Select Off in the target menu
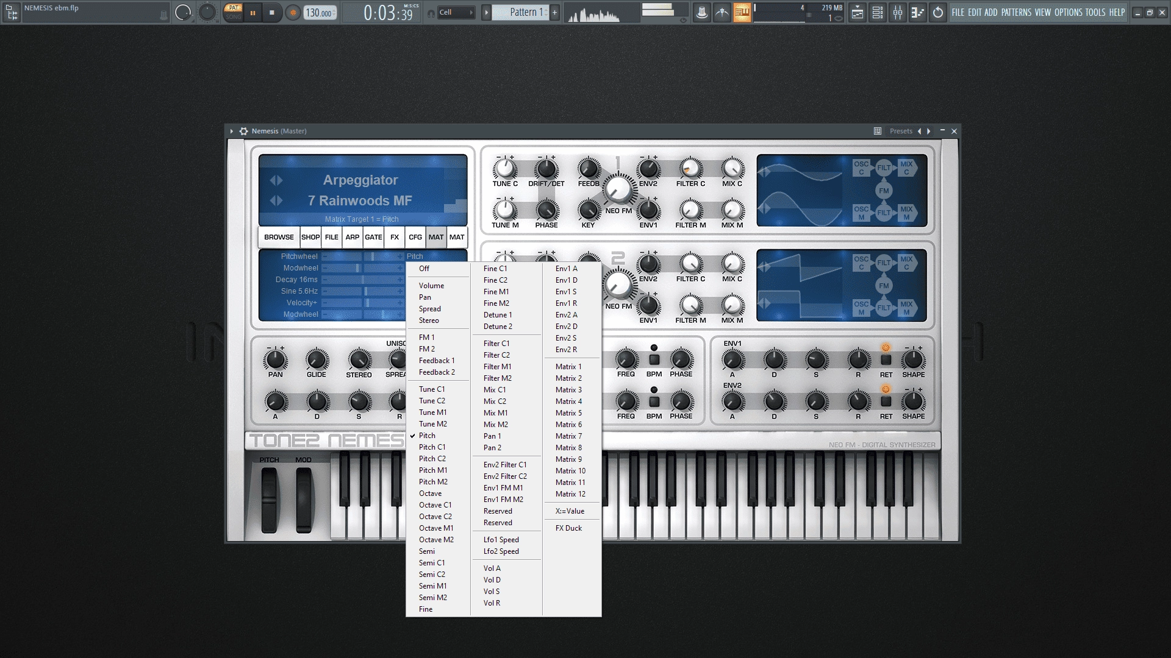The height and width of the screenshot is (658, 1171). point(439,269)
